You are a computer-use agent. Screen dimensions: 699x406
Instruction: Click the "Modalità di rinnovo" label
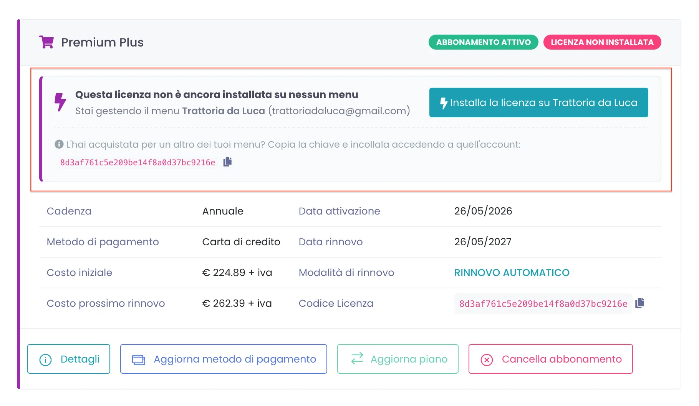[346, 273]
